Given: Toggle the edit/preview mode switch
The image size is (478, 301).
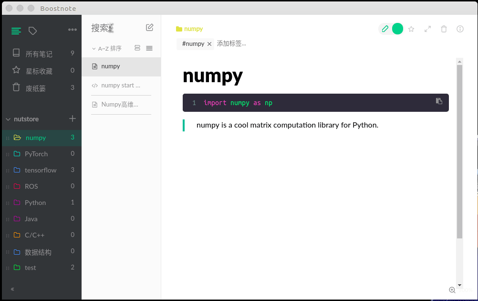Looking at the screenshot, I should (x=391, y=29).
